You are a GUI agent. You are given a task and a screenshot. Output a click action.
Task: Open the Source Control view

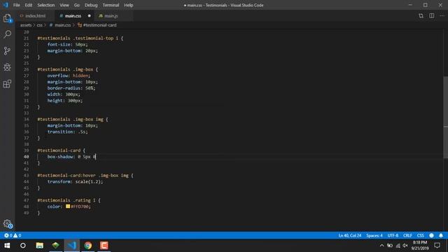8,51
